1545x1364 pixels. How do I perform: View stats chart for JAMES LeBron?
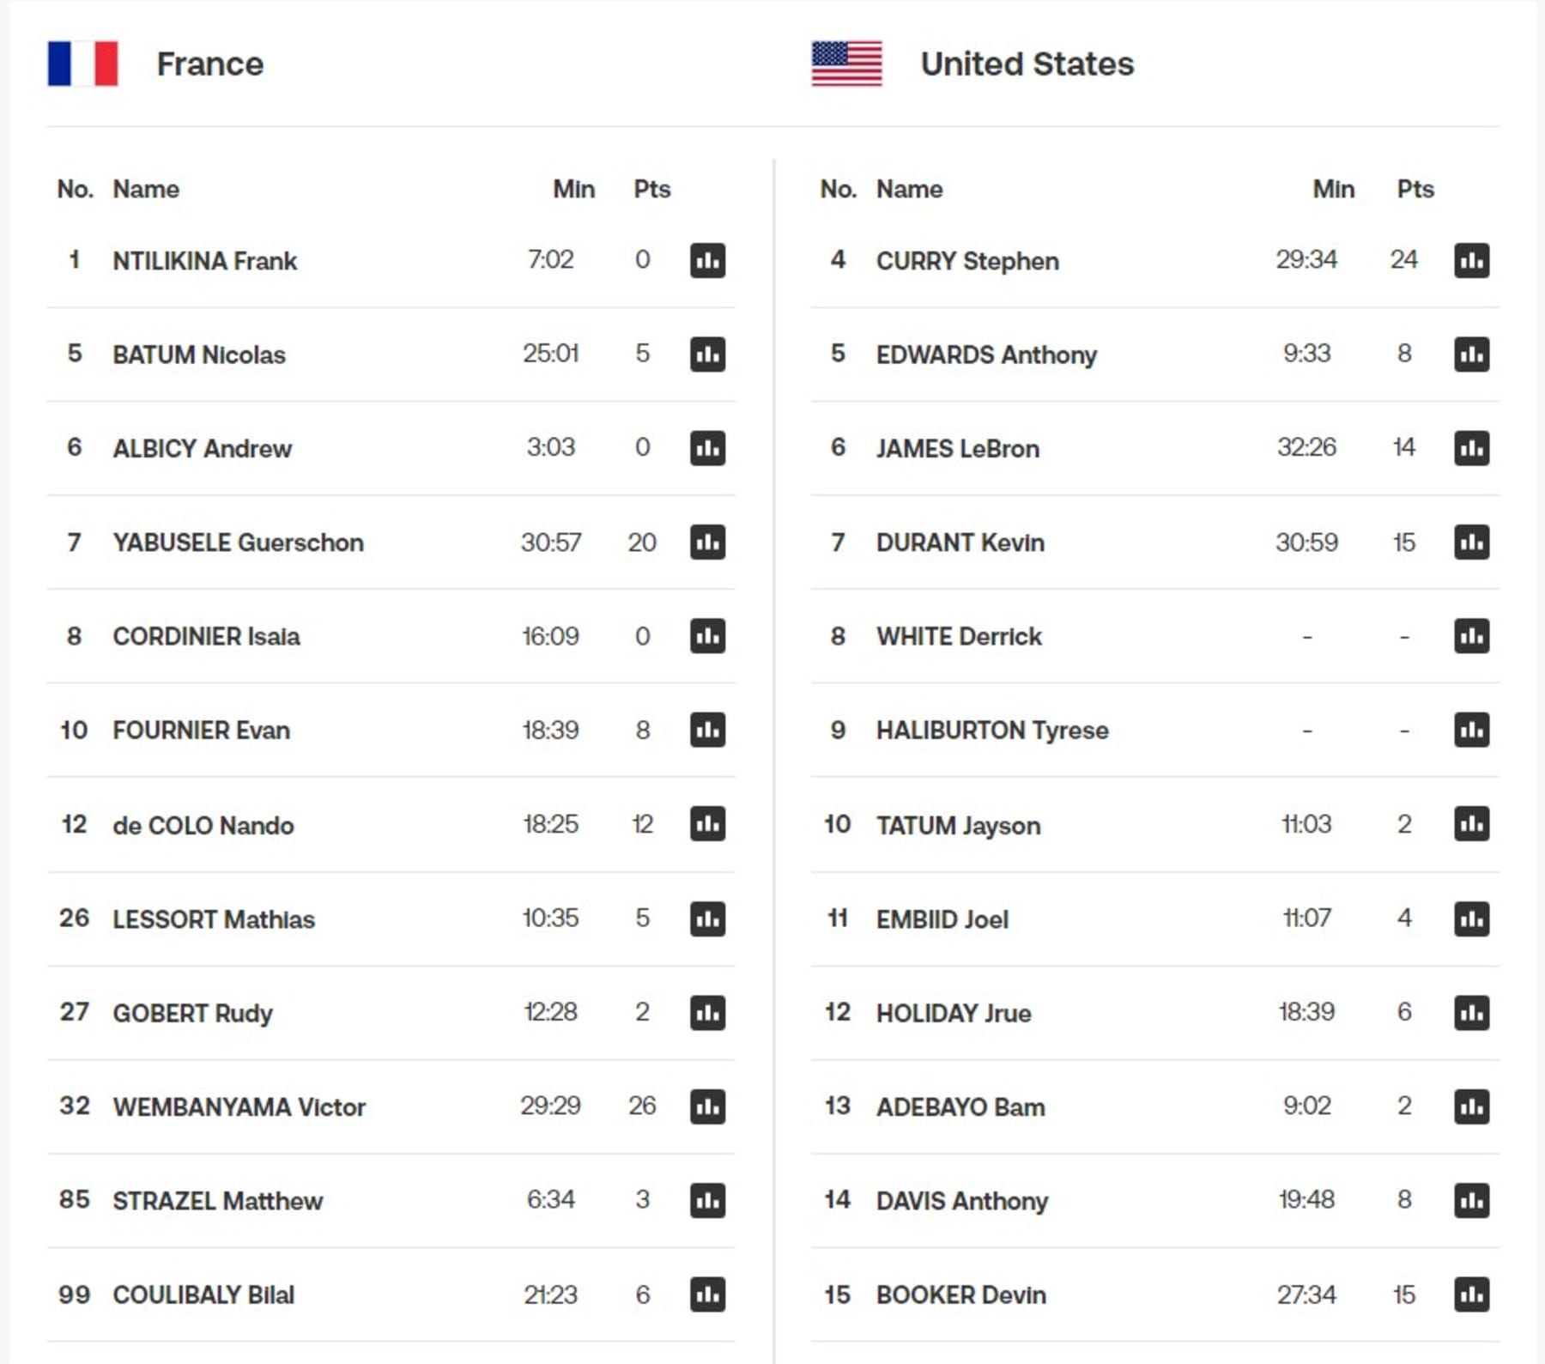[1471, 448]
